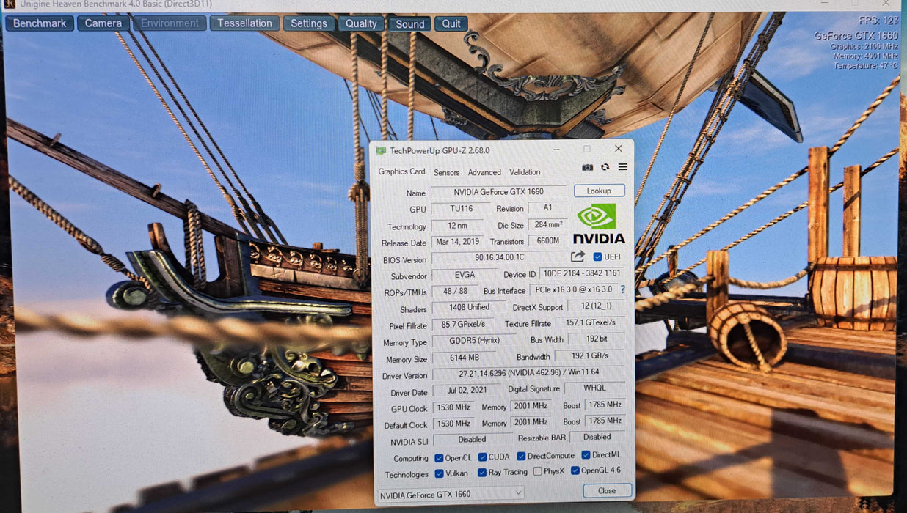Screen dimensions: 907x513
Task: Click the Texture Fillrate value 157.1 GTexel/s
Action: (591, 322)
